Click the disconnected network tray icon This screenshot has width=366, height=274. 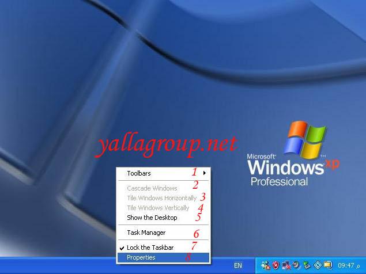coord(286,265)
